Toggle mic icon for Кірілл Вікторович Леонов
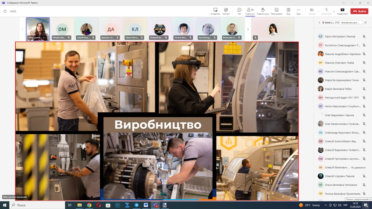The width and height of the screenshot is (372, 209). pos(364,37)
